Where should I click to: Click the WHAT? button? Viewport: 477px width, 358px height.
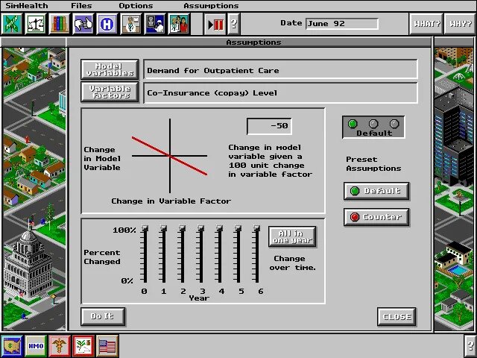click(x=426, y=24)
